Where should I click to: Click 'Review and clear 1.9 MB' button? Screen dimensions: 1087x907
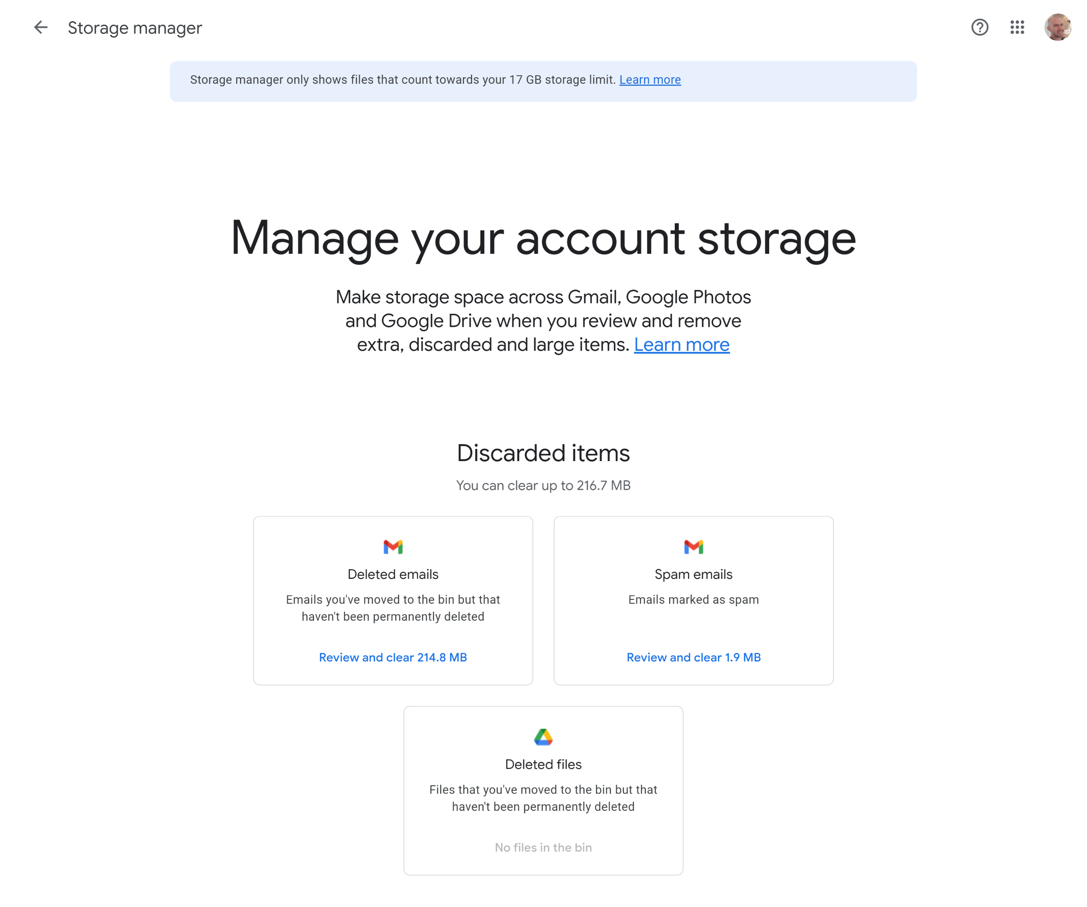(694, 657)
